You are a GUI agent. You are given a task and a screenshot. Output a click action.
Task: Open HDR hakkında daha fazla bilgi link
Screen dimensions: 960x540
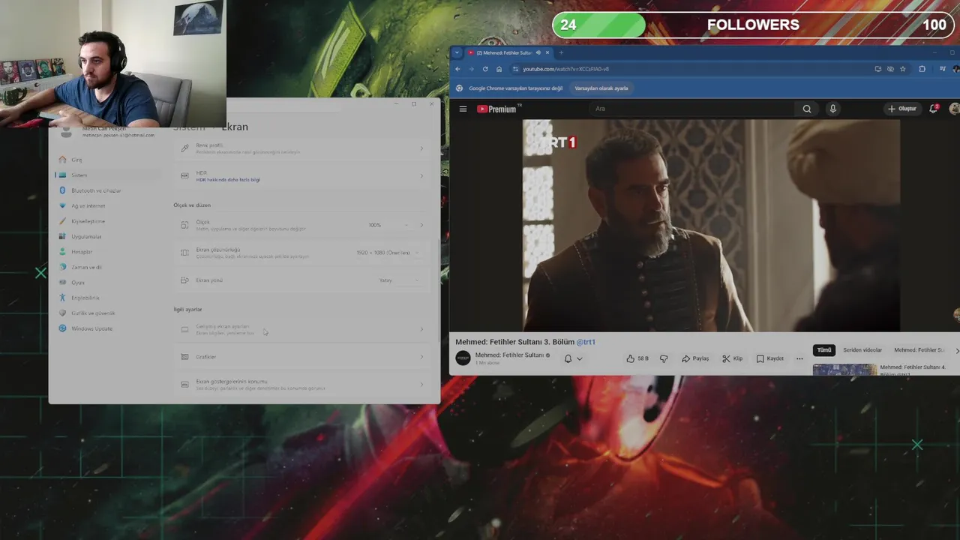228,180
